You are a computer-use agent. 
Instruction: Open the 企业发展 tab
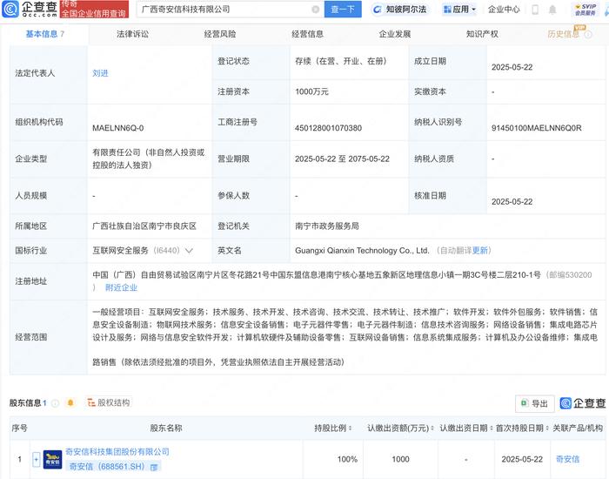pyautogui.click(x=395, y=34)
